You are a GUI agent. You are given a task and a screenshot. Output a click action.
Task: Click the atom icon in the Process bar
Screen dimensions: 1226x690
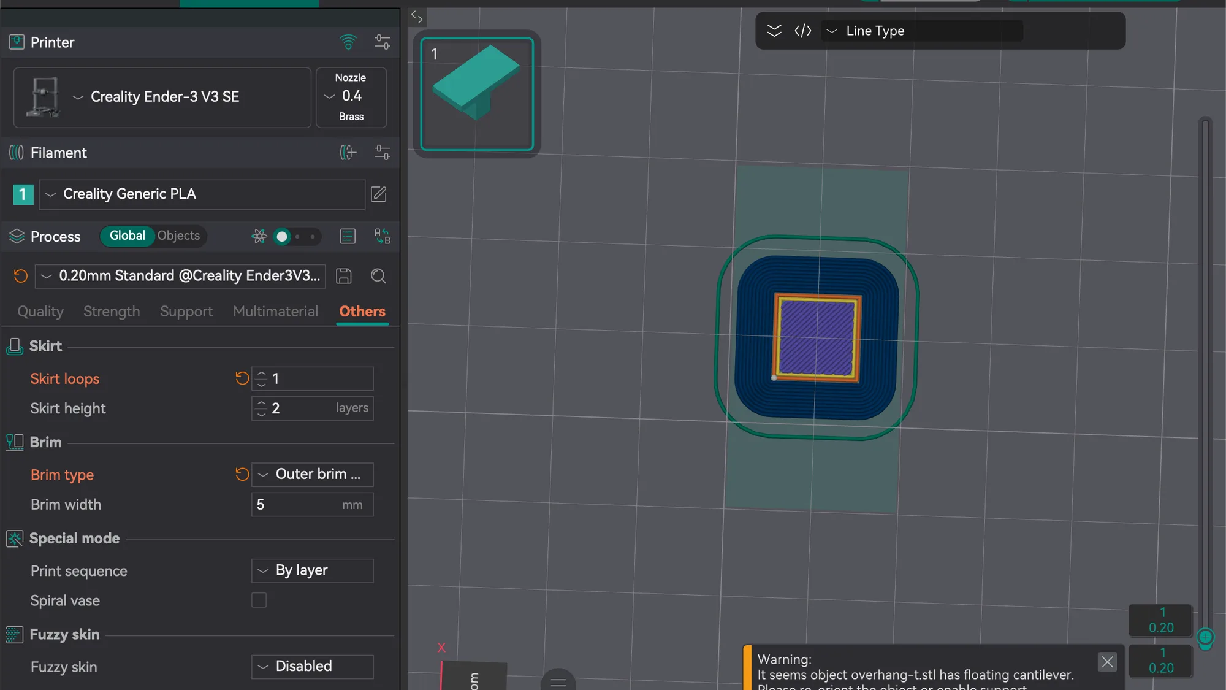pos(259,236)
